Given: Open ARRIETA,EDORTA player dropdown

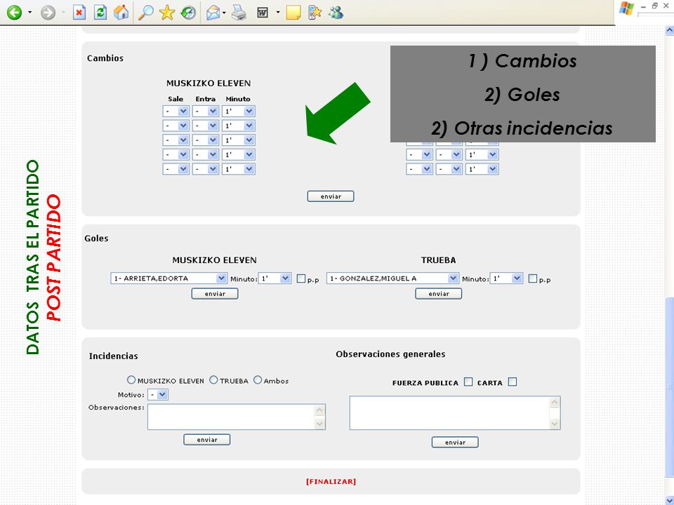Looking at the screenshot, I should pos(169,278).
